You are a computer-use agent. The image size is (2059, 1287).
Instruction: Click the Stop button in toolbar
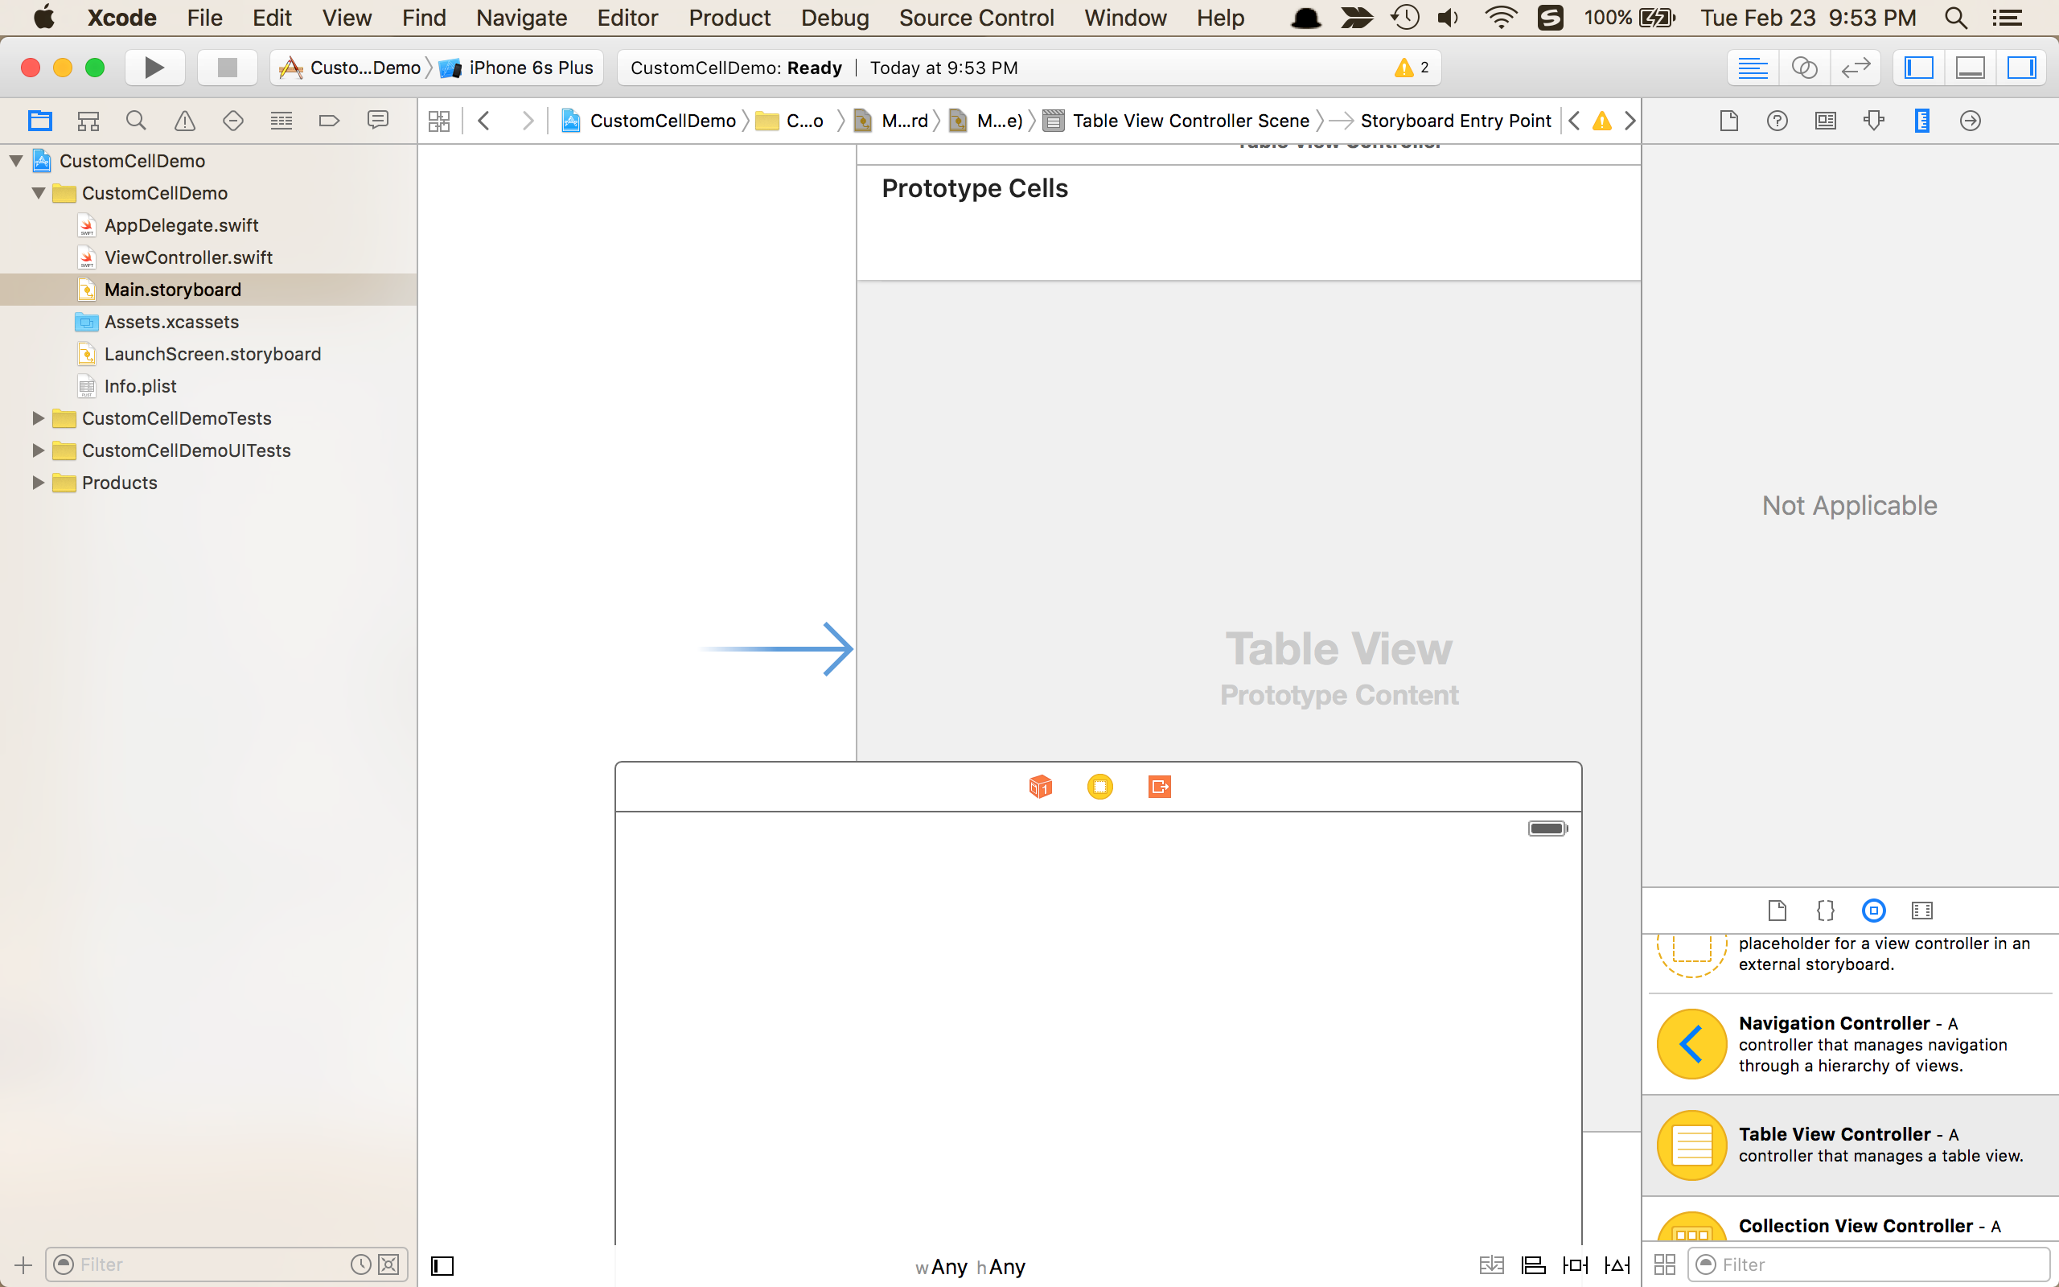coord(226,68)
